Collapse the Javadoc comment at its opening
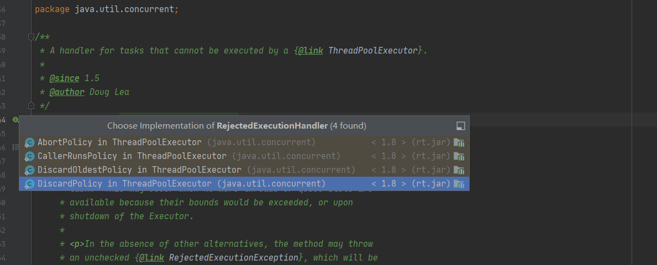 [30, 37]
